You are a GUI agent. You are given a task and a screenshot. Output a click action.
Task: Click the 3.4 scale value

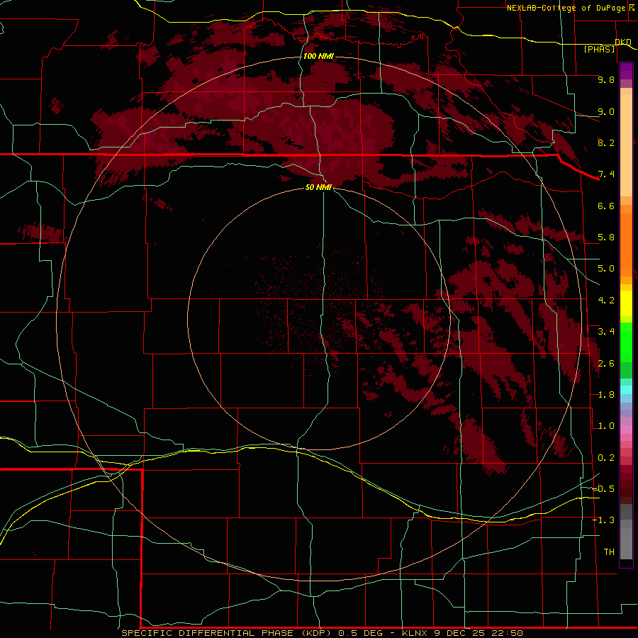point(606,332)
